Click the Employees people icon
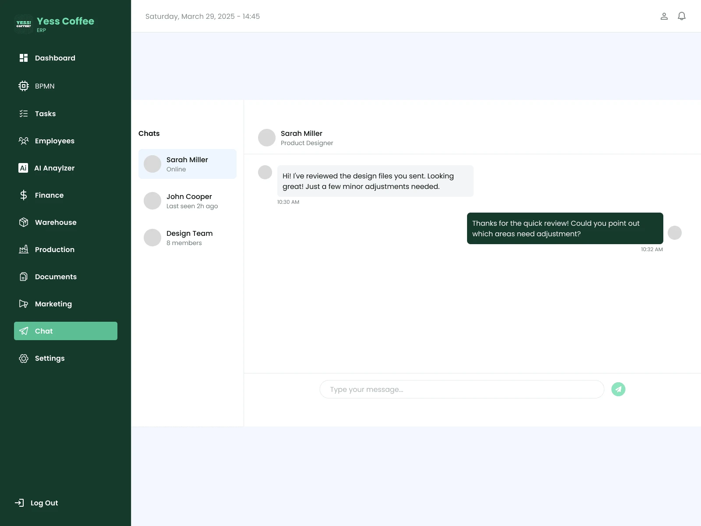Image resolution: width=701 pixels, height=526 pixels. pos(24,141)
